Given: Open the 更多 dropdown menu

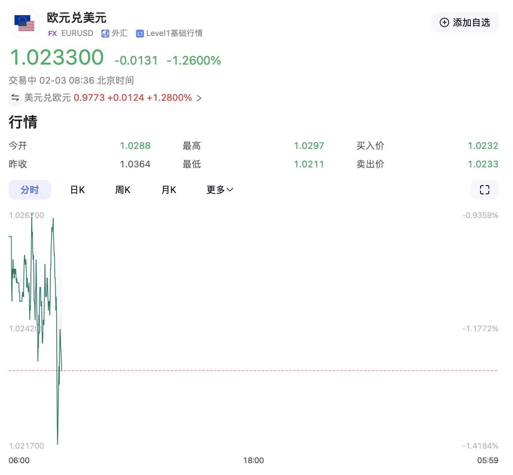Looking at the screenshot, I should 216,190.
